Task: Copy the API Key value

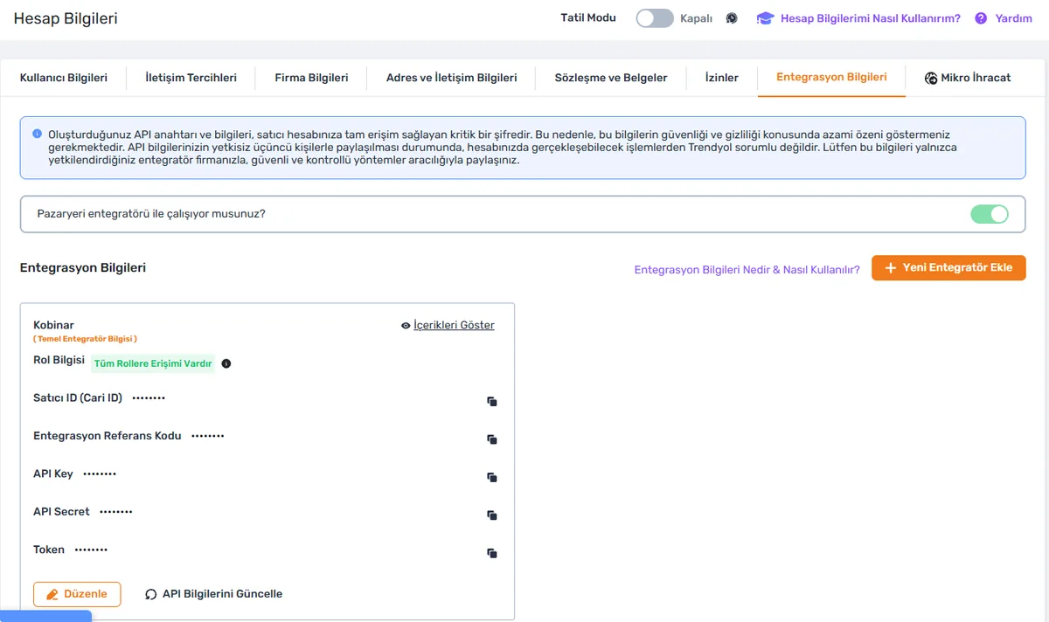Action: [492, 477]
